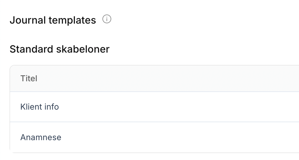This screenshot has height=160, width=299.
Task: Show the Journal templates help tooltip icon
Action: [107, 20]
